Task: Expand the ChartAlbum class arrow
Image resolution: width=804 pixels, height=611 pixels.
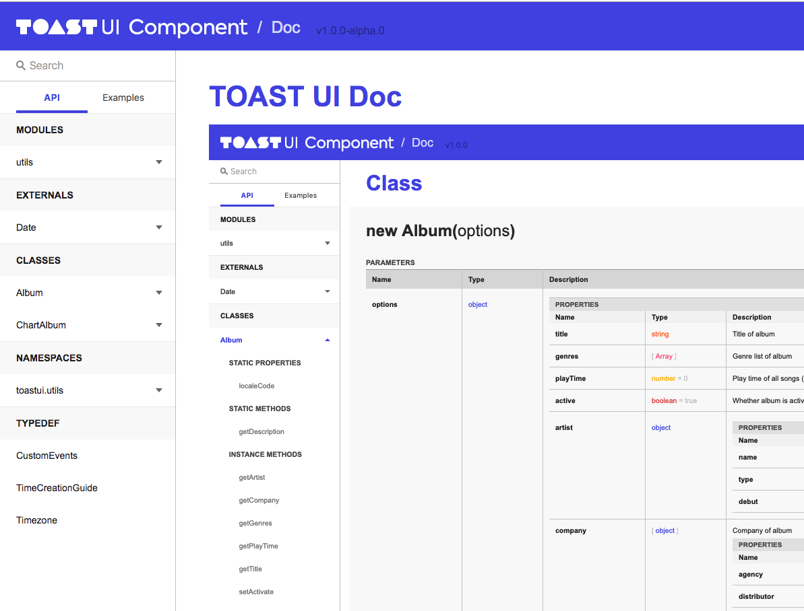Action: (x=159, y=325)
